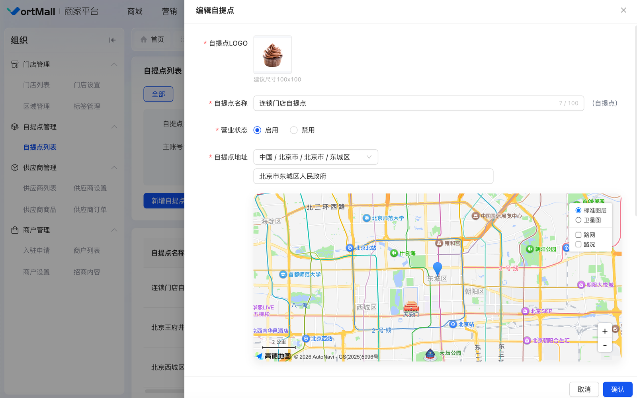Select the 禁用 business status radio
This screenshot has height=398, width=637.
[294, 130]
